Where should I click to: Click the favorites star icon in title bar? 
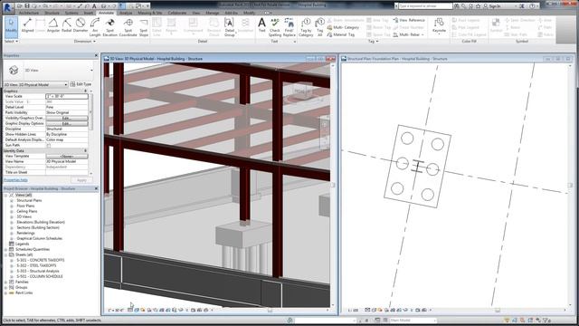[479, 6]
